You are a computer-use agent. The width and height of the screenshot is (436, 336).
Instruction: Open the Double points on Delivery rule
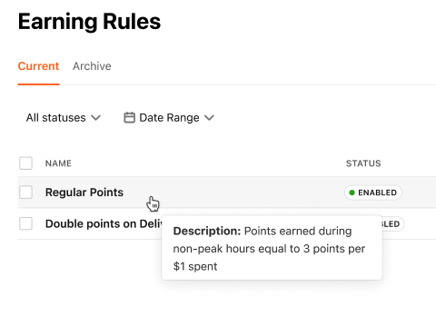(x=104, y=223)
